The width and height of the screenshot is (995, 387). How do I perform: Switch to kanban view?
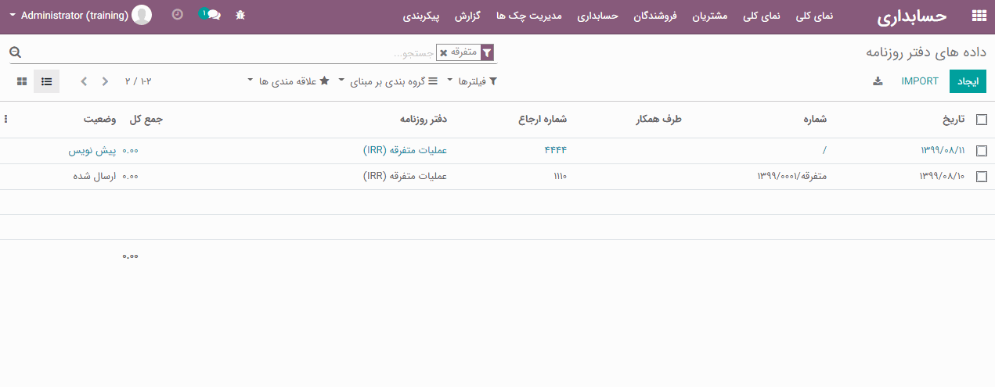(x=22, y=81)
